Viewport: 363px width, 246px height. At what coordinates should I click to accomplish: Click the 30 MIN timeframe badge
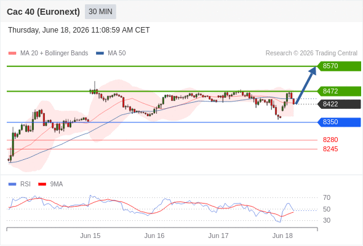pos(100,12)
